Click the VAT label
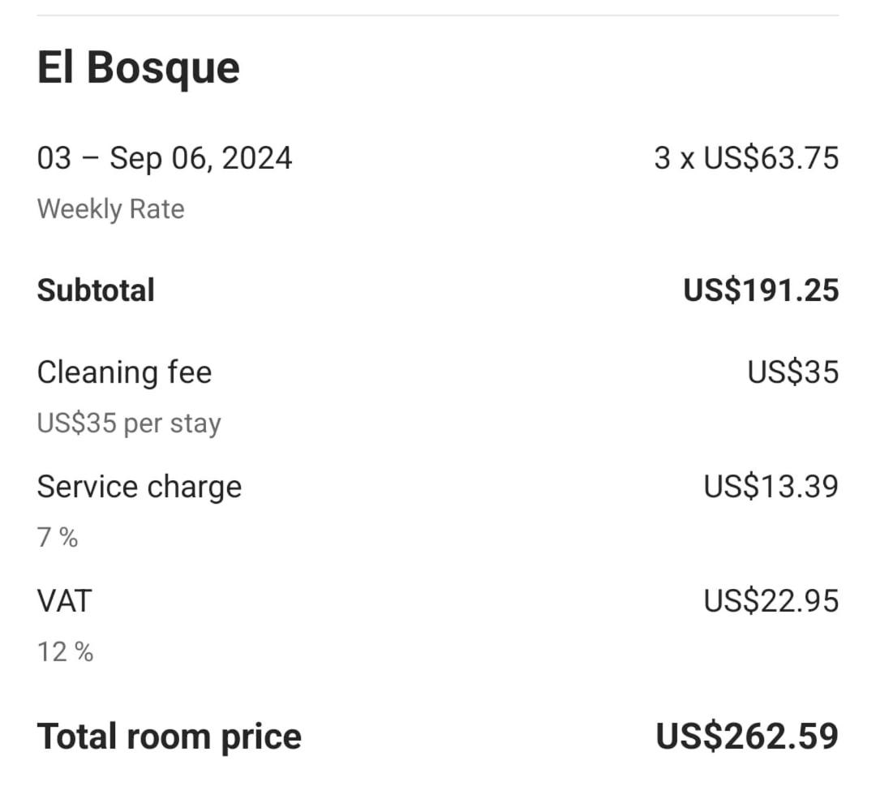The height and width of the screenshot is (812, 876). [65, 601]
